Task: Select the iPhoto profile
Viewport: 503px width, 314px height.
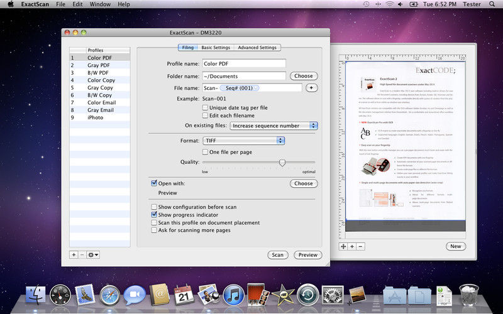Action: (100, 117)
